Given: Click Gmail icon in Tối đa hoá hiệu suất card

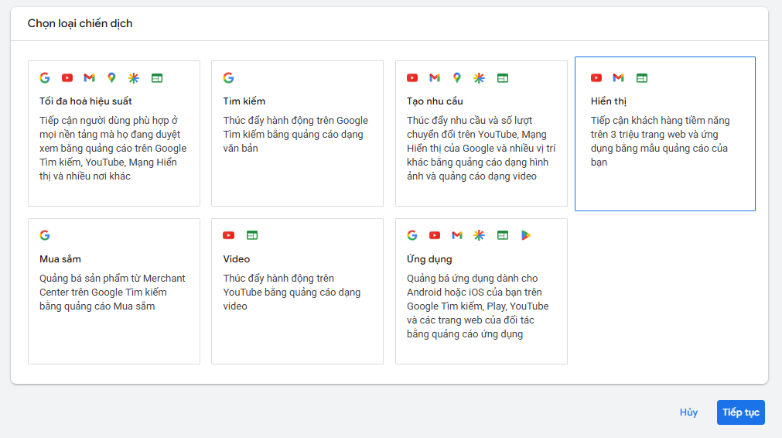Looking at the screenshot, I should [x=89, y=78].
